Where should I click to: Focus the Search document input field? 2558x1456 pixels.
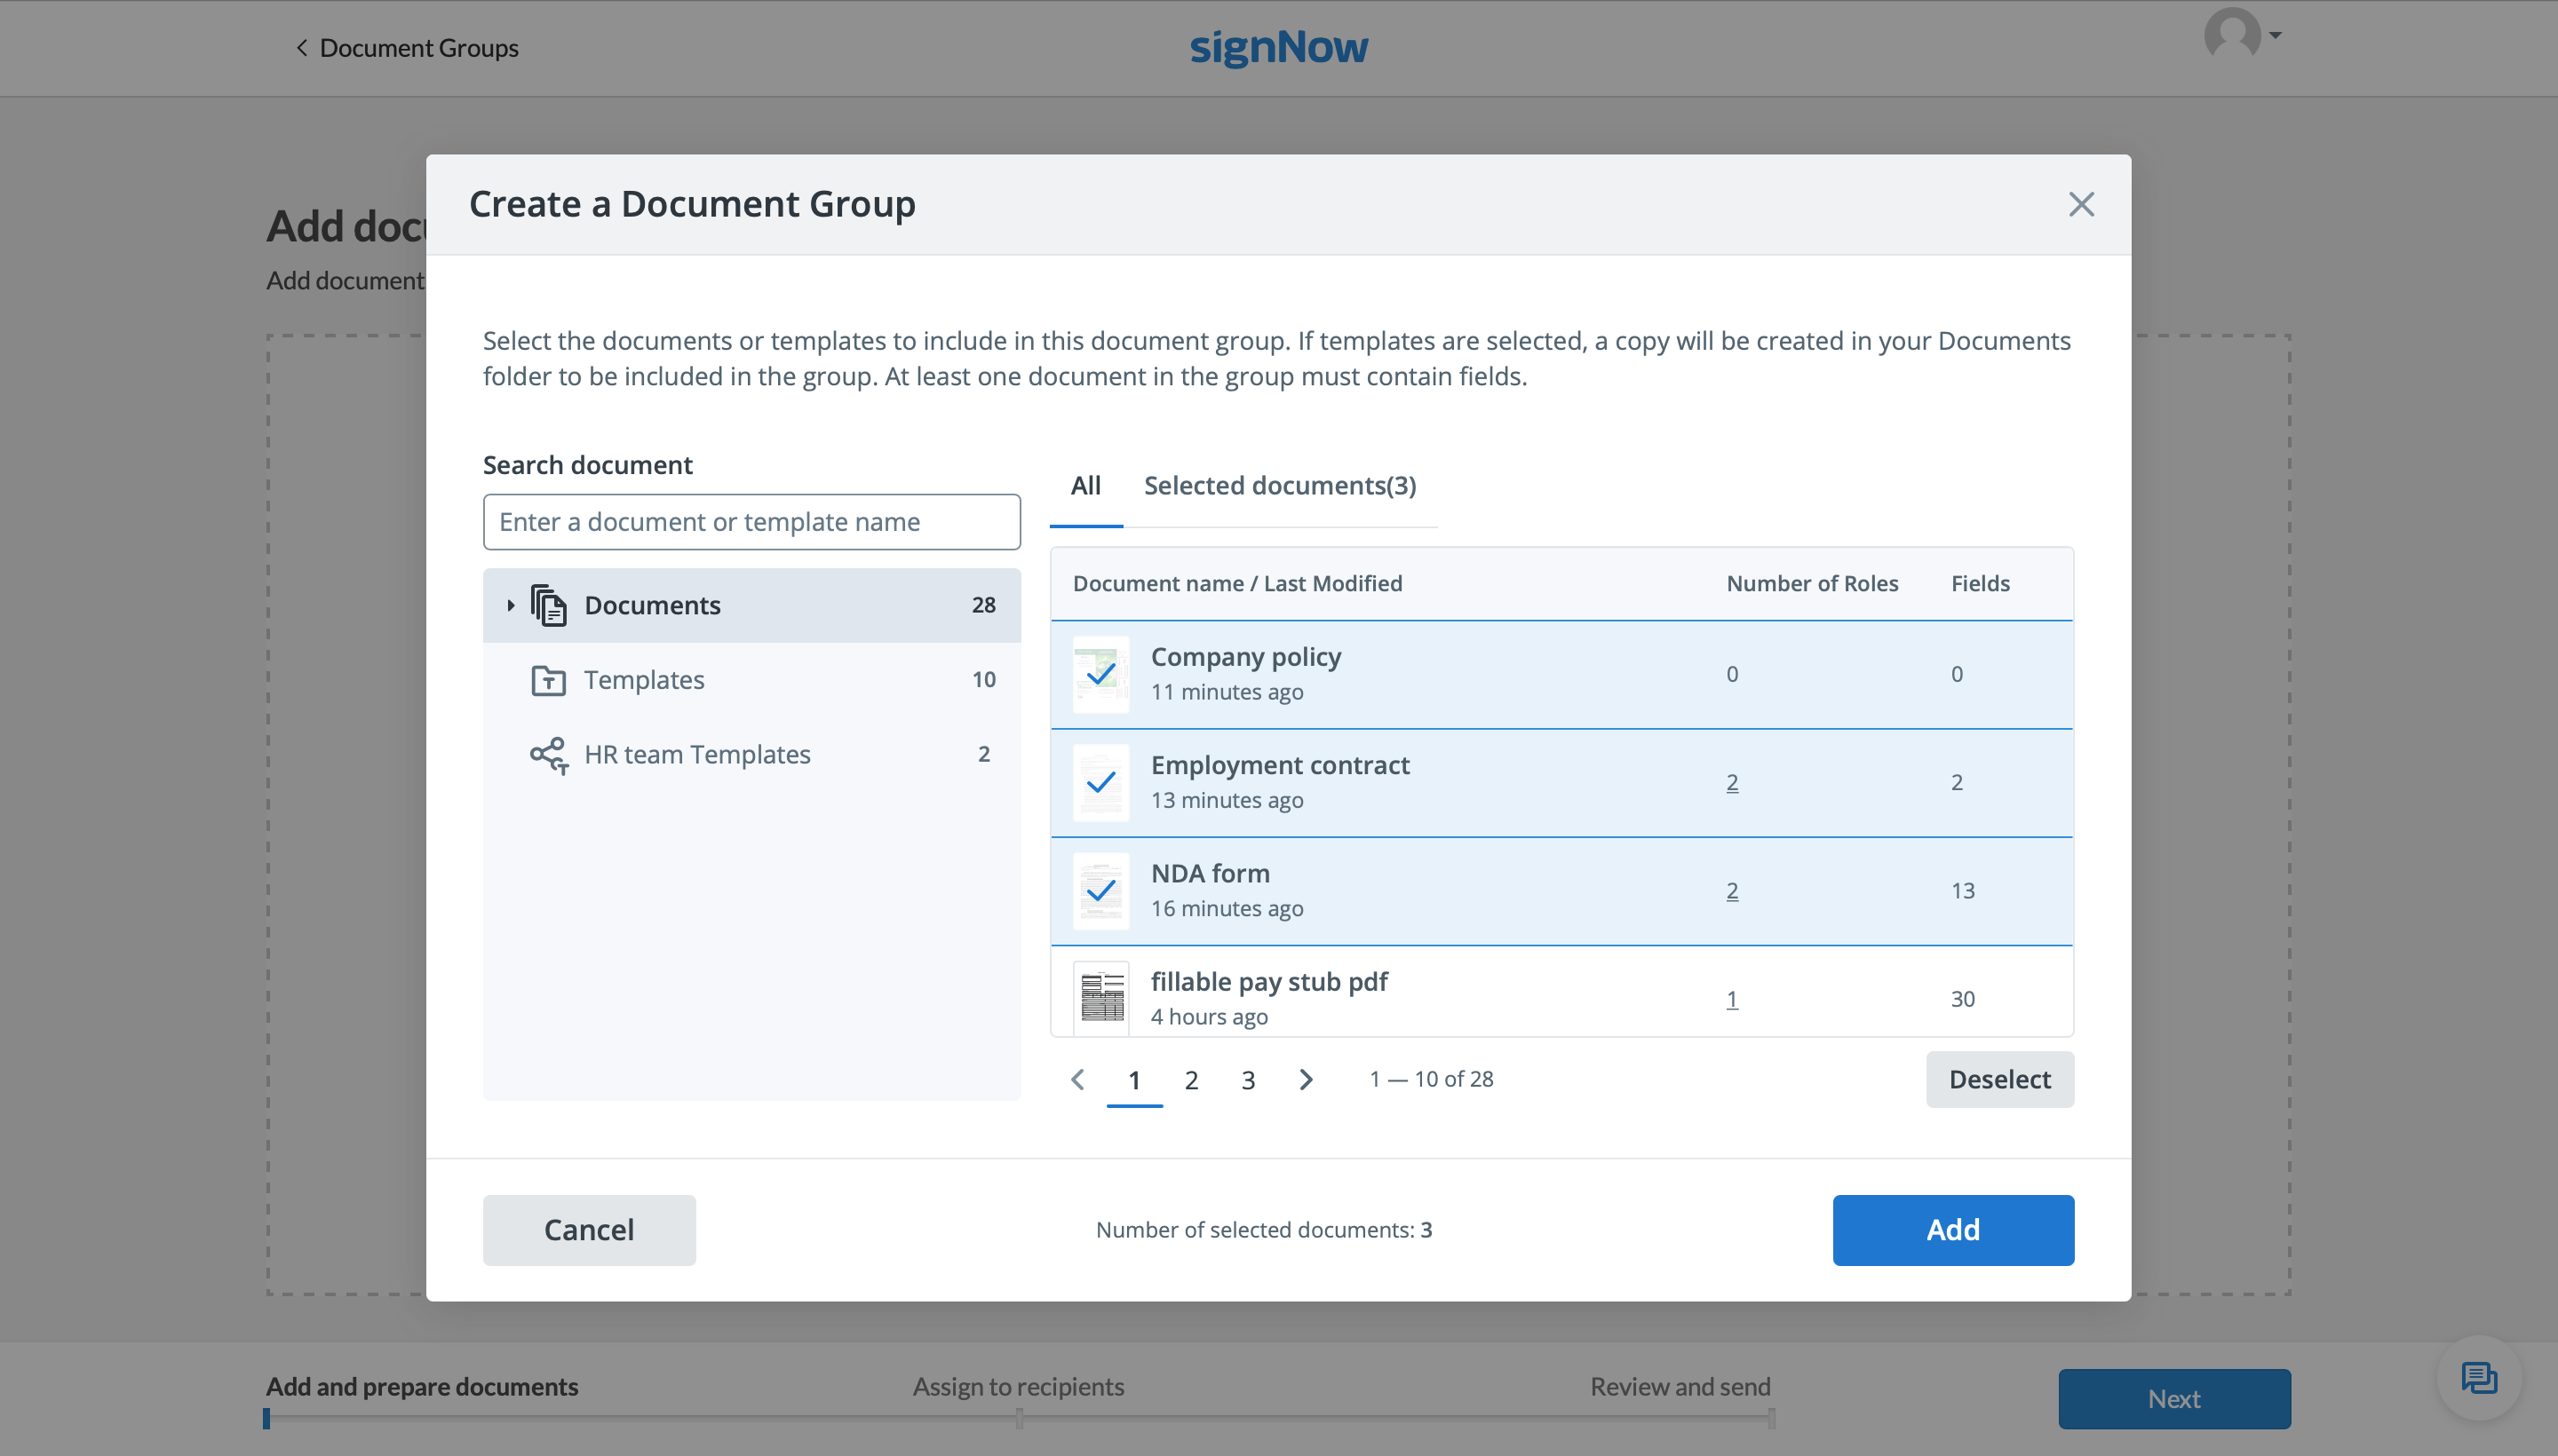click(x=751, y=522)
